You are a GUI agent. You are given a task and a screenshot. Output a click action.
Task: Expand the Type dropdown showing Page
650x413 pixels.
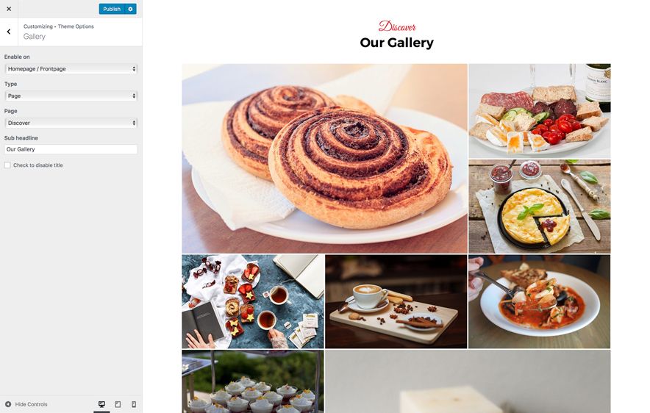[x=71, y=96]
